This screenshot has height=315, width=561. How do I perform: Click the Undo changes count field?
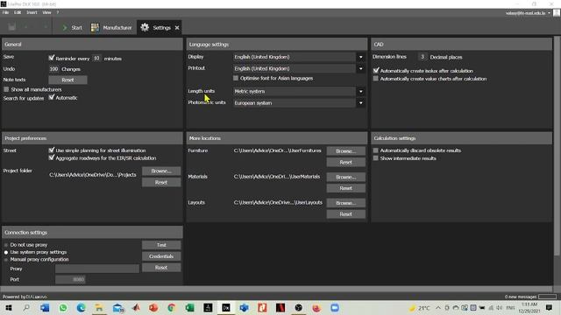[x=53, y=69]
